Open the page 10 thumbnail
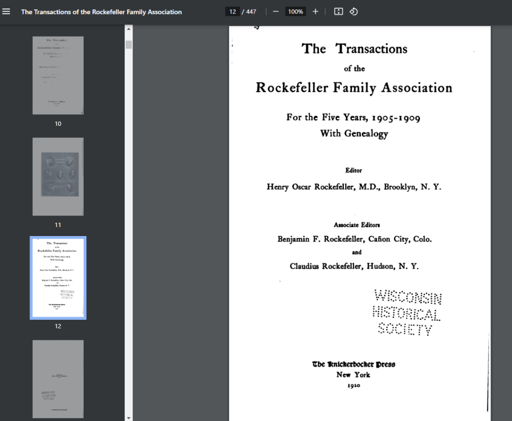 58,76
